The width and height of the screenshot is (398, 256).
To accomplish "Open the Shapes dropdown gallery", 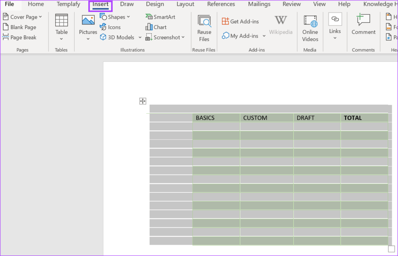I will [x=115, y=17].
